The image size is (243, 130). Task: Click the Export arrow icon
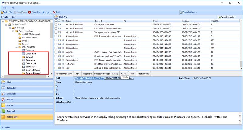click(x=43, y=12)
